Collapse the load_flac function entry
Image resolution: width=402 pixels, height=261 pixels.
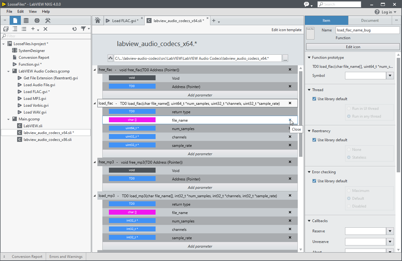[95, 103]
